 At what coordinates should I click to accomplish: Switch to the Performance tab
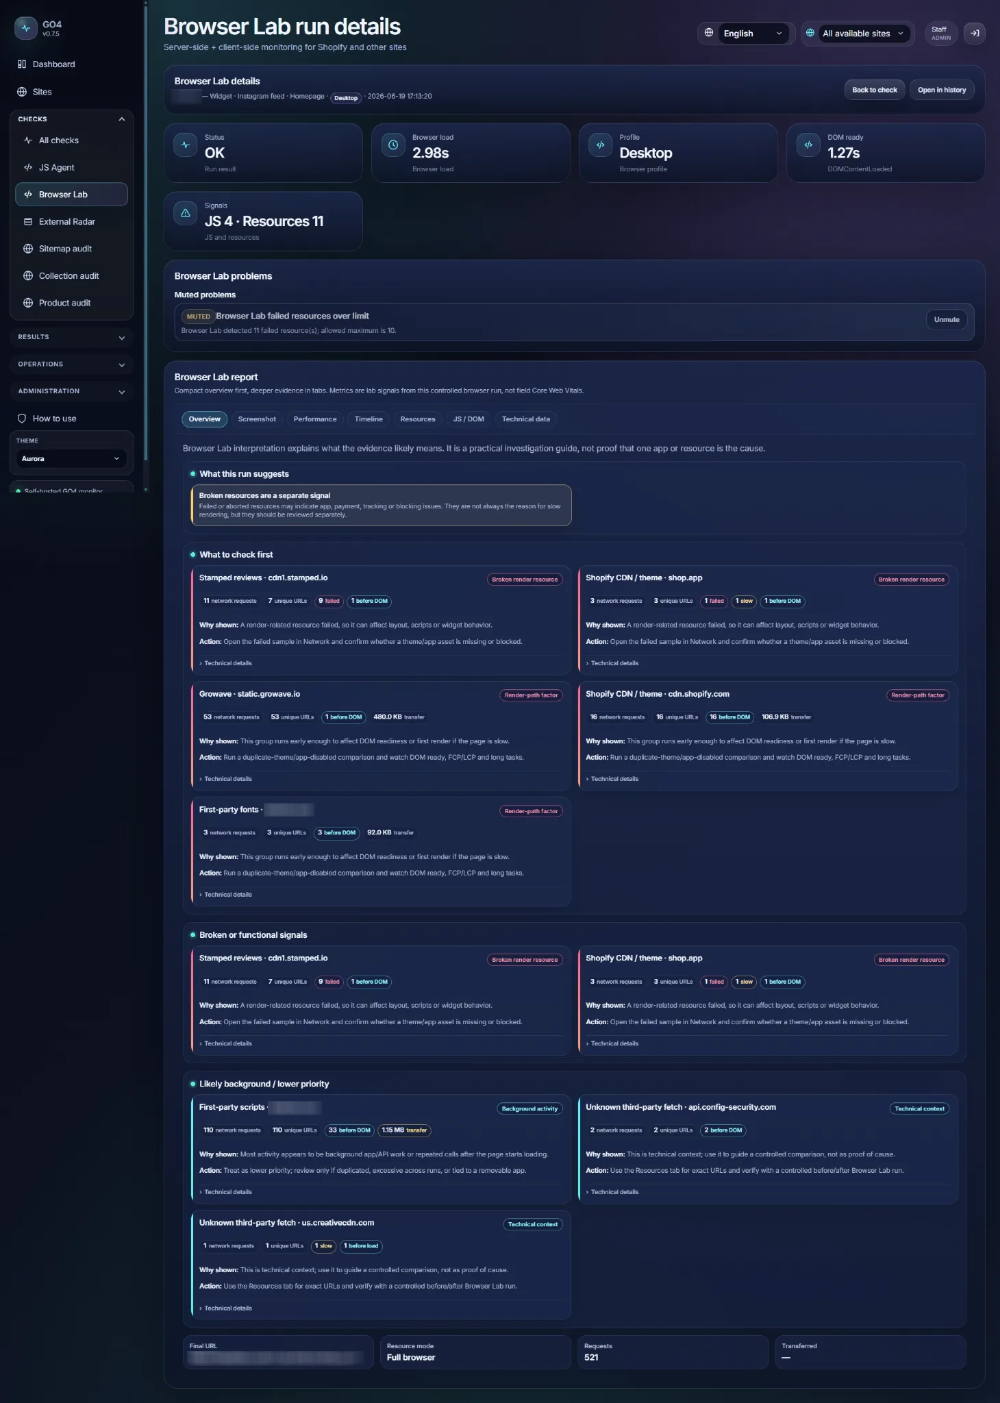[315, 419]
